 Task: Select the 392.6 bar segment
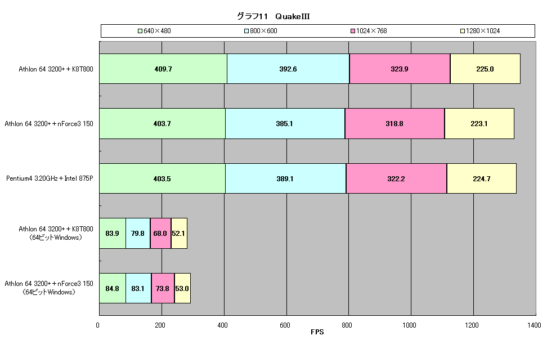point(288,69)
